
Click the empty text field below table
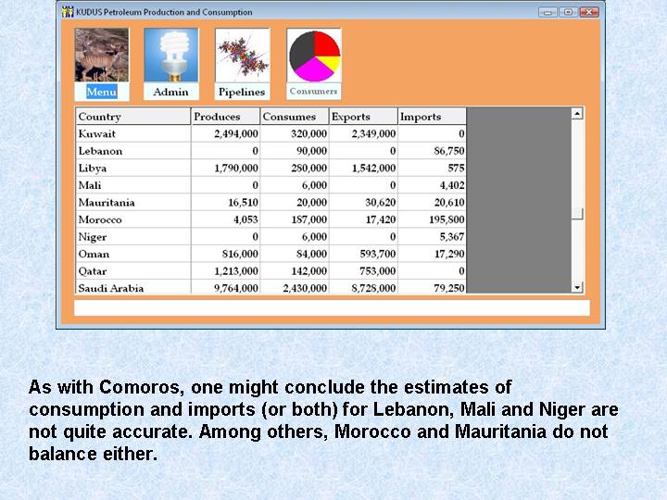(x=332, y=308)
